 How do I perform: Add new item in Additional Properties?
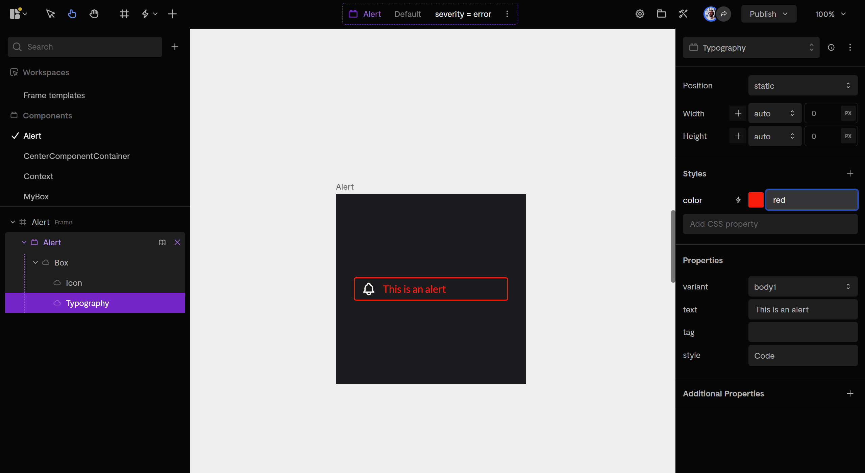[x=850, y=393]
